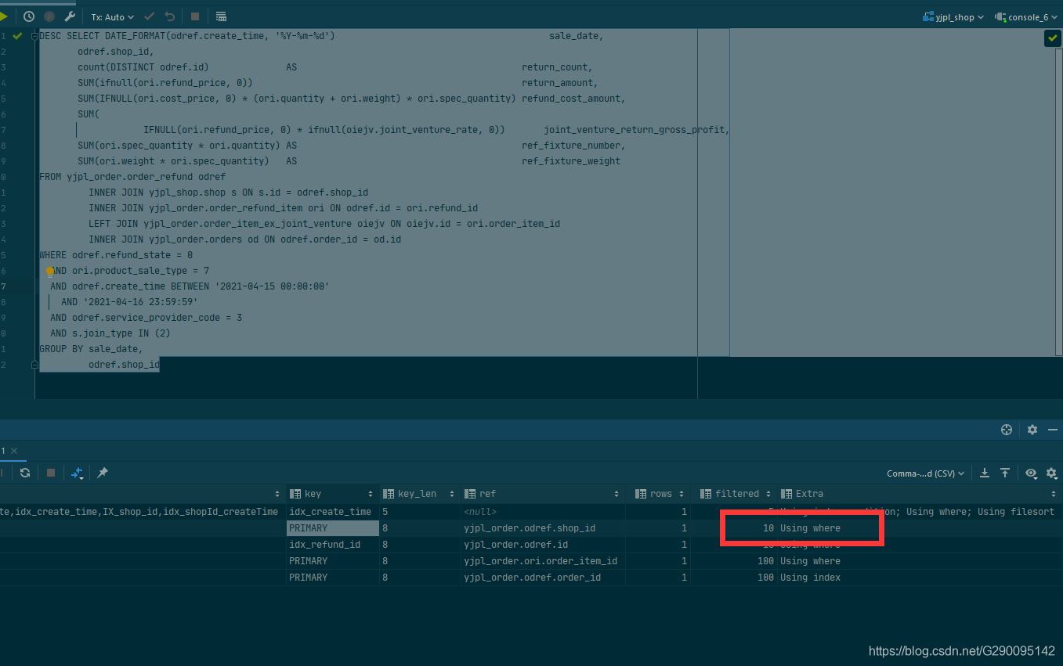Click 2021-04-15 00:00:00 date string
The width and height of the screenshot is (1063, 666).
[272, 286]
